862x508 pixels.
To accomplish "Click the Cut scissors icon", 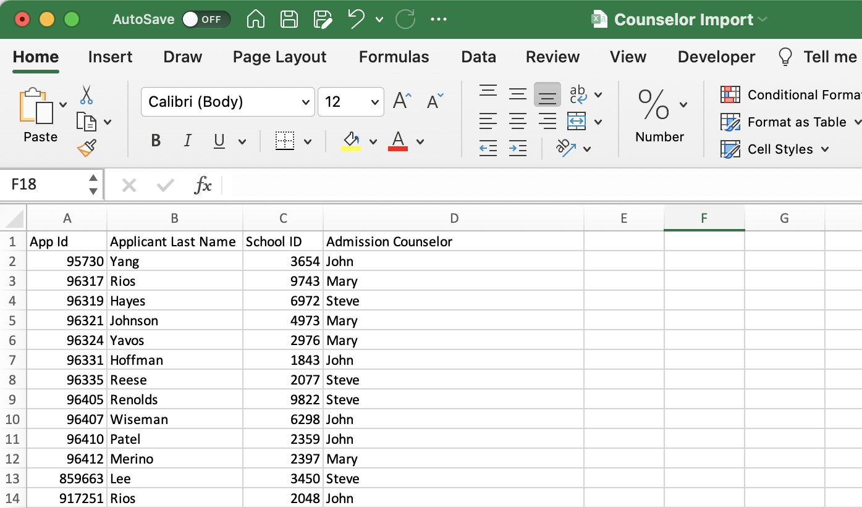I will [x=86, y=94].
